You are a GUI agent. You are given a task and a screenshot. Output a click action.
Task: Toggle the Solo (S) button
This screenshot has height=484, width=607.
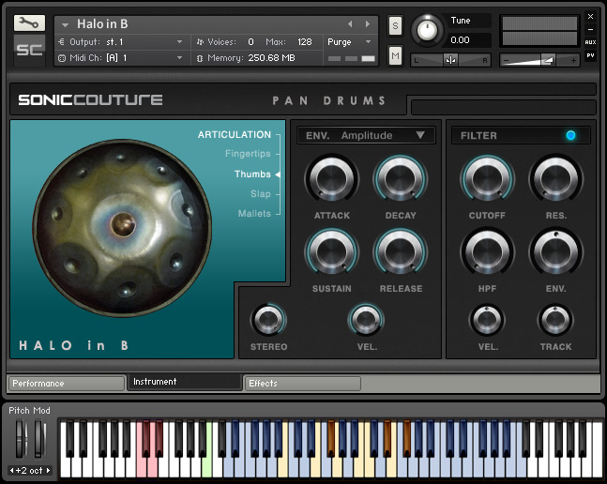tap(395, 24)
